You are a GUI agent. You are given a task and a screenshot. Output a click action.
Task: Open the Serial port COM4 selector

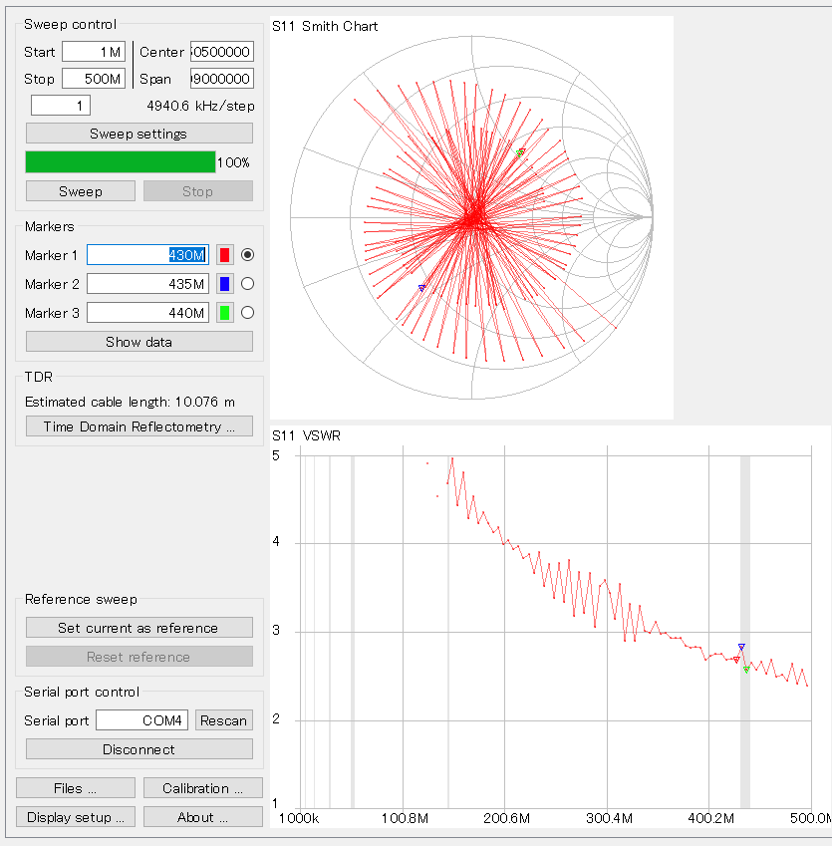(141, 720)
